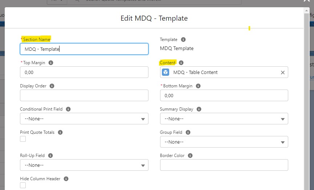Image resolution: width=314 pixels, height=190 pixels.
Task: Focus the Section Name text field
Action: (84, 49)
